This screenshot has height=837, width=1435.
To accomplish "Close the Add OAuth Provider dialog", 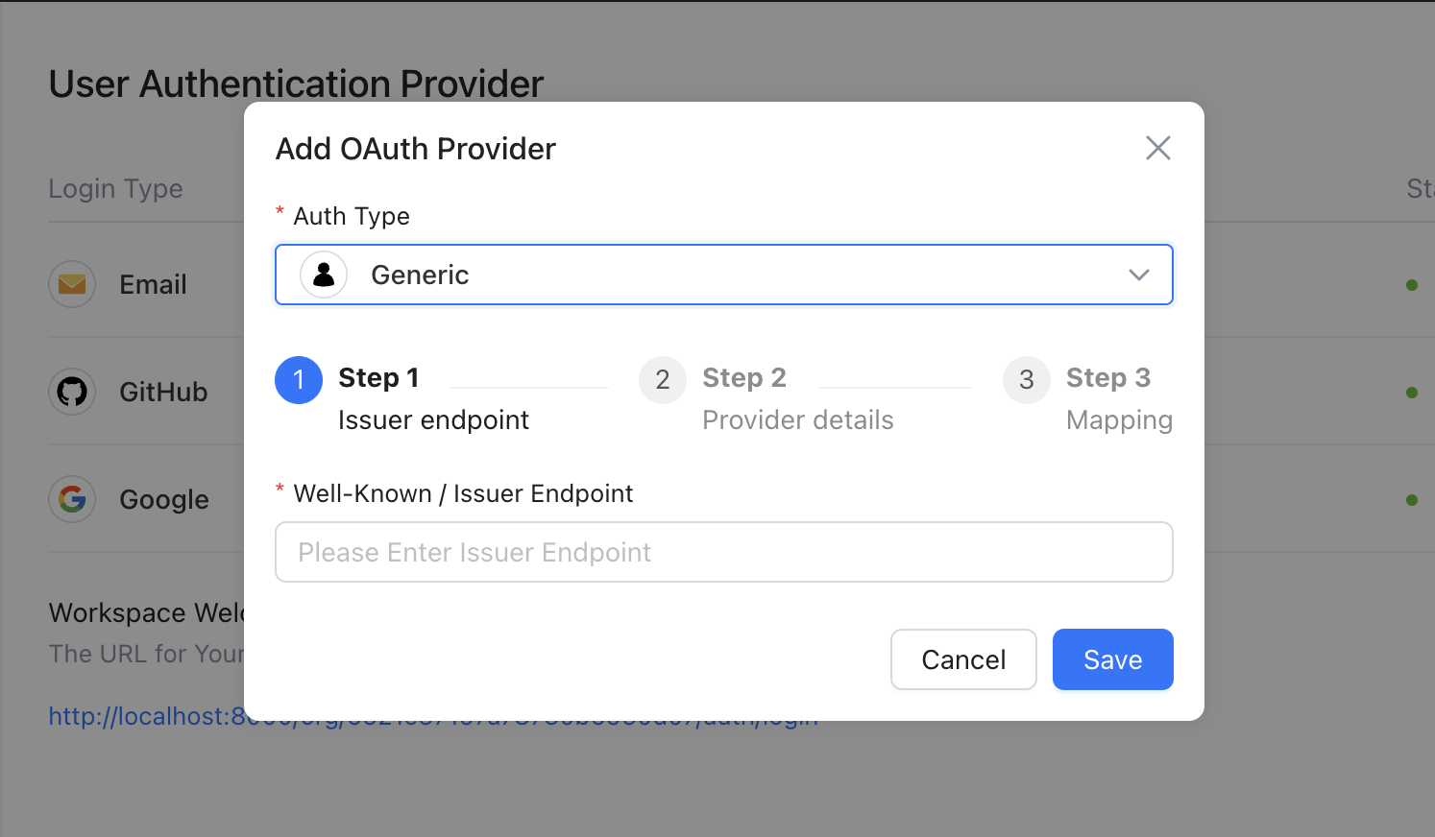I will [x=1157, y=148].
